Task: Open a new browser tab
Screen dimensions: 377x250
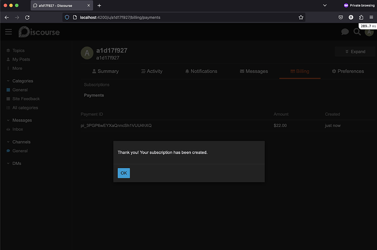Action: point(99,5)
